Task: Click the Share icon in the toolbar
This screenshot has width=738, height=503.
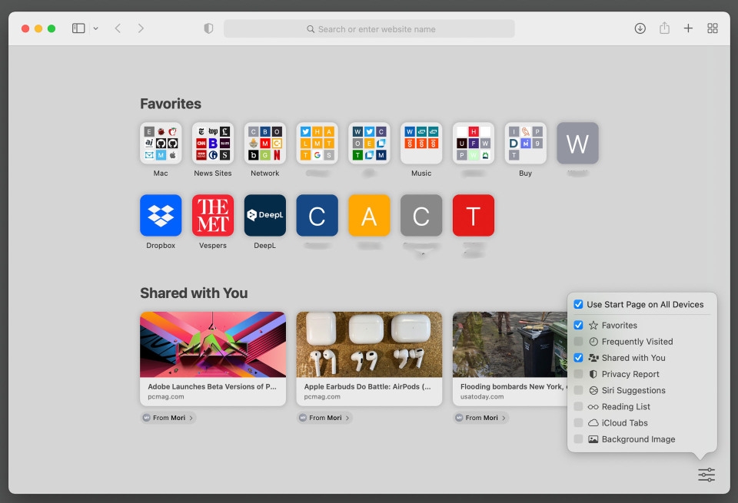Action: pyautogui.click(x=663, y=28)
